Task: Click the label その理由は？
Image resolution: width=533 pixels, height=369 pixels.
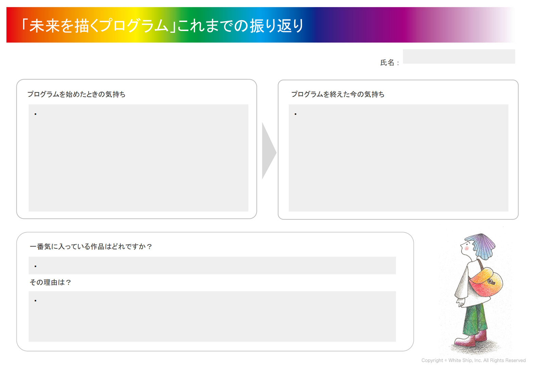Action: (50, 282)
